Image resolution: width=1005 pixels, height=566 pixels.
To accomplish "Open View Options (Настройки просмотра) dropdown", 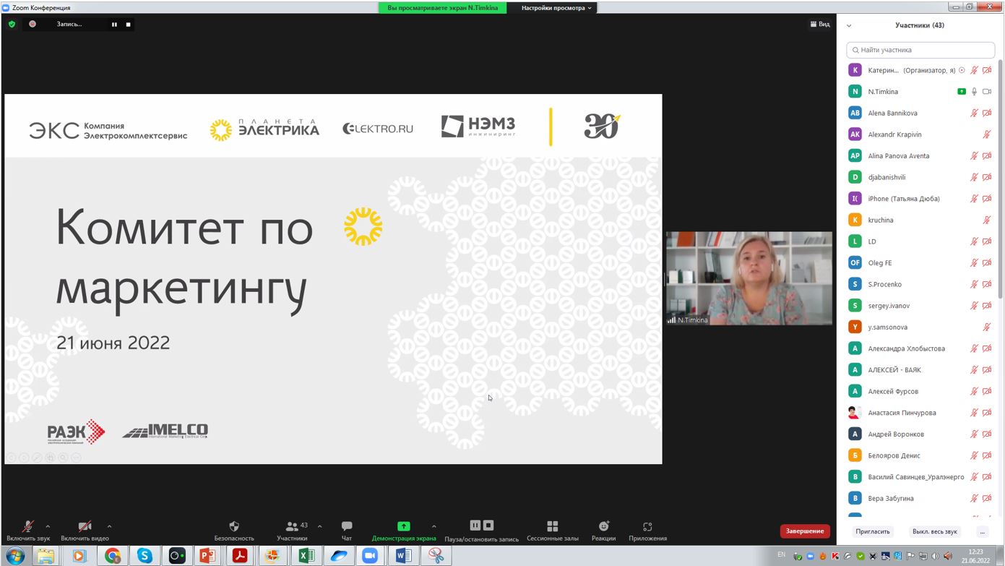I will (556, 8).
